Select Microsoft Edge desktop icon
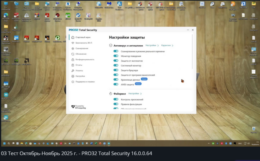 coord(6,17)
